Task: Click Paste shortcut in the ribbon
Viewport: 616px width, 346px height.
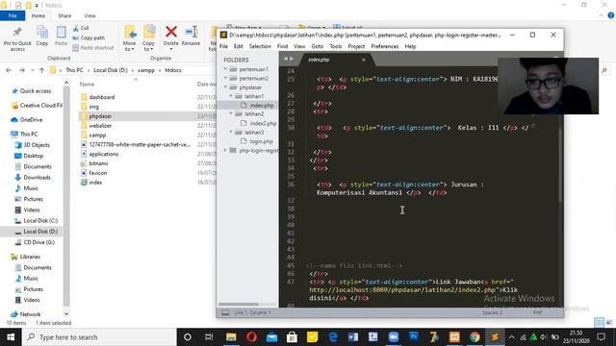Action: 93,48
